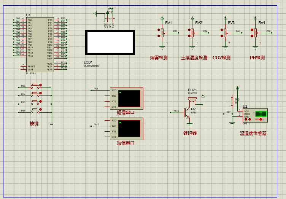Click the ground symbol under Q2 transistor
This screenshot has height=199, width=286.
(189, 125)
